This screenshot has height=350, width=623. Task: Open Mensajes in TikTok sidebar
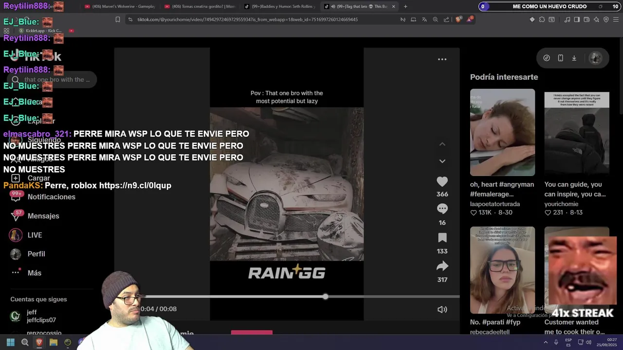pyautogui.click(x=43, y=216)
